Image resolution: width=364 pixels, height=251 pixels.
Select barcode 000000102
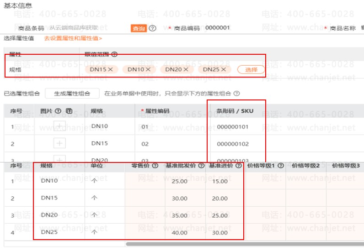233,144
